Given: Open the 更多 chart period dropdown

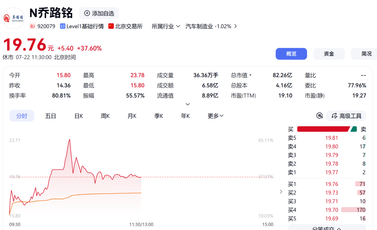Looking at the screenshot, I should pos(215,116).
